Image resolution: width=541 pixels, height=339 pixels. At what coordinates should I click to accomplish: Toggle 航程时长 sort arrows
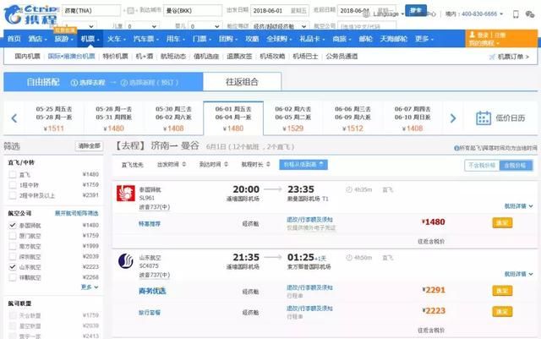pyautogui.click(x=268, y=164)
